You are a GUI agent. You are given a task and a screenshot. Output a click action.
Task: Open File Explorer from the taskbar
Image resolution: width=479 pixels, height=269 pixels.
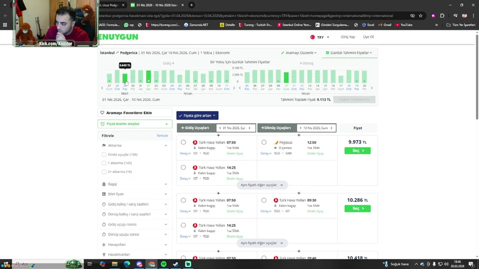point(115,264)
